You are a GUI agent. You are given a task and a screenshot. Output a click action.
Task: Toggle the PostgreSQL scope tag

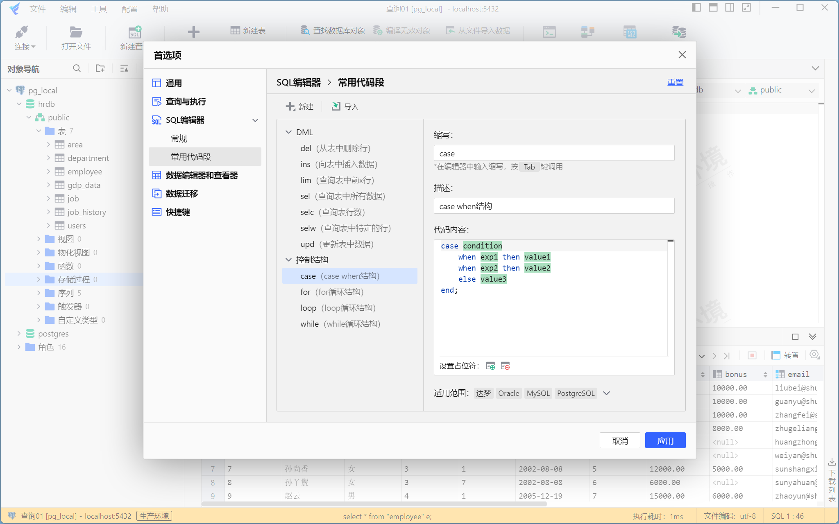(576, 393)
